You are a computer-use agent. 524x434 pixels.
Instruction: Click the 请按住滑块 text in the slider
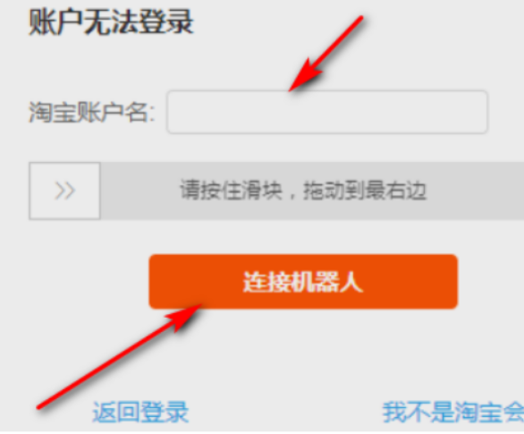[232, 191]
